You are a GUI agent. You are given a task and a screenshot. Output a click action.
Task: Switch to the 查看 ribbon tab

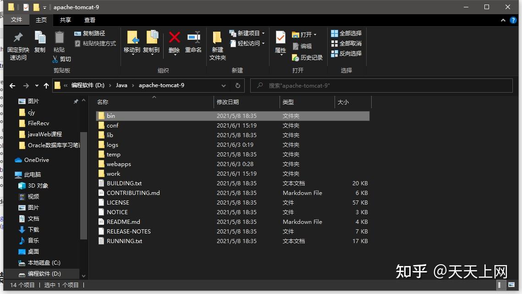tap(90, 20)
